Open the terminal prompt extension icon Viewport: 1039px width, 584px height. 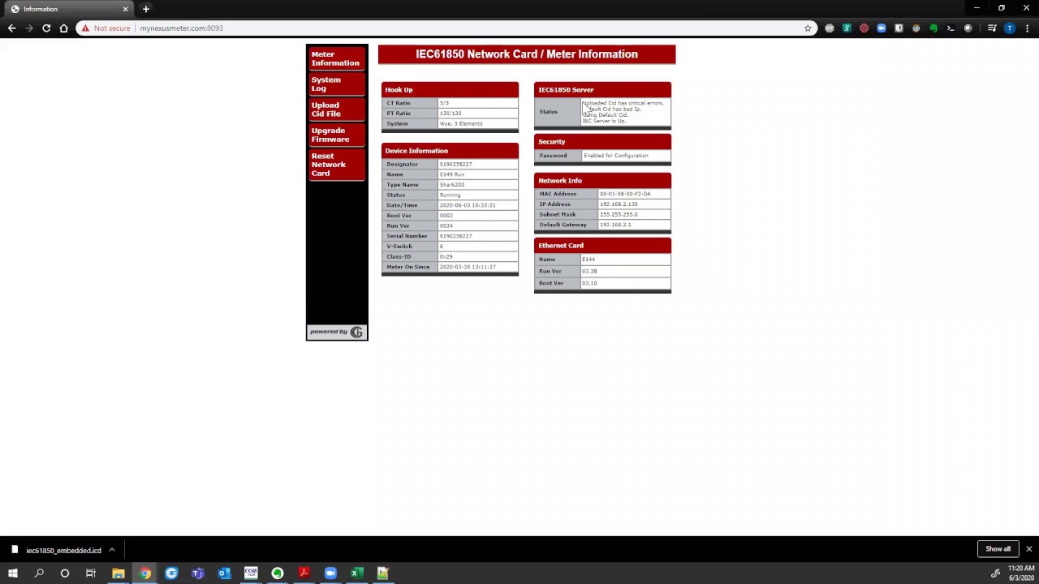[x=951, y=28]
